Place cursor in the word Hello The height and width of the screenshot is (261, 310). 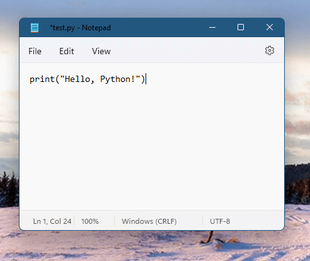coord(77,79)
